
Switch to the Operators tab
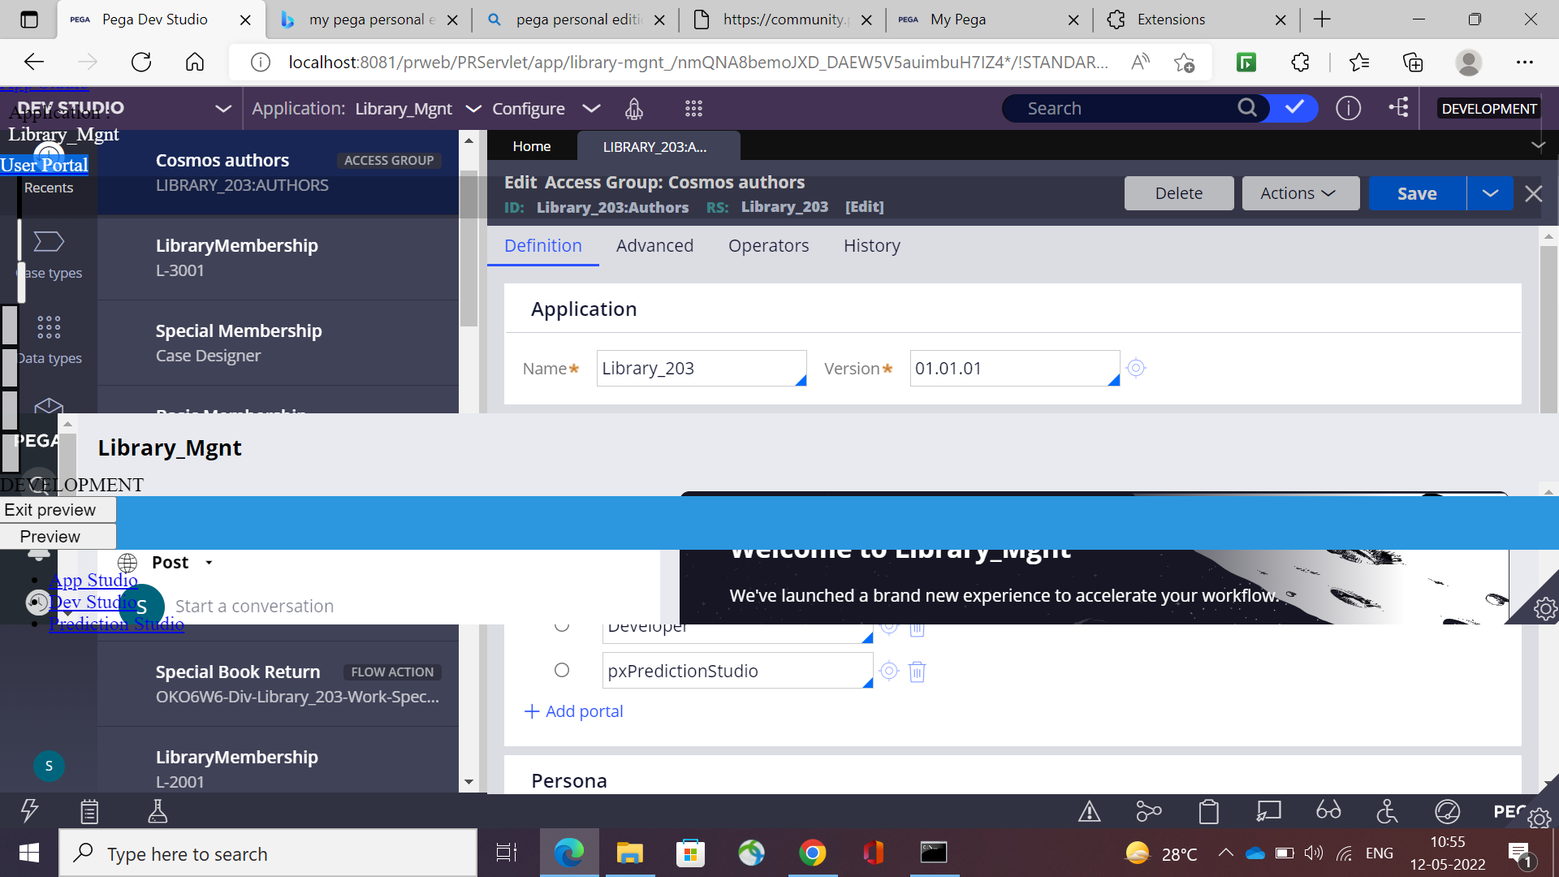(x=768, y=245)
